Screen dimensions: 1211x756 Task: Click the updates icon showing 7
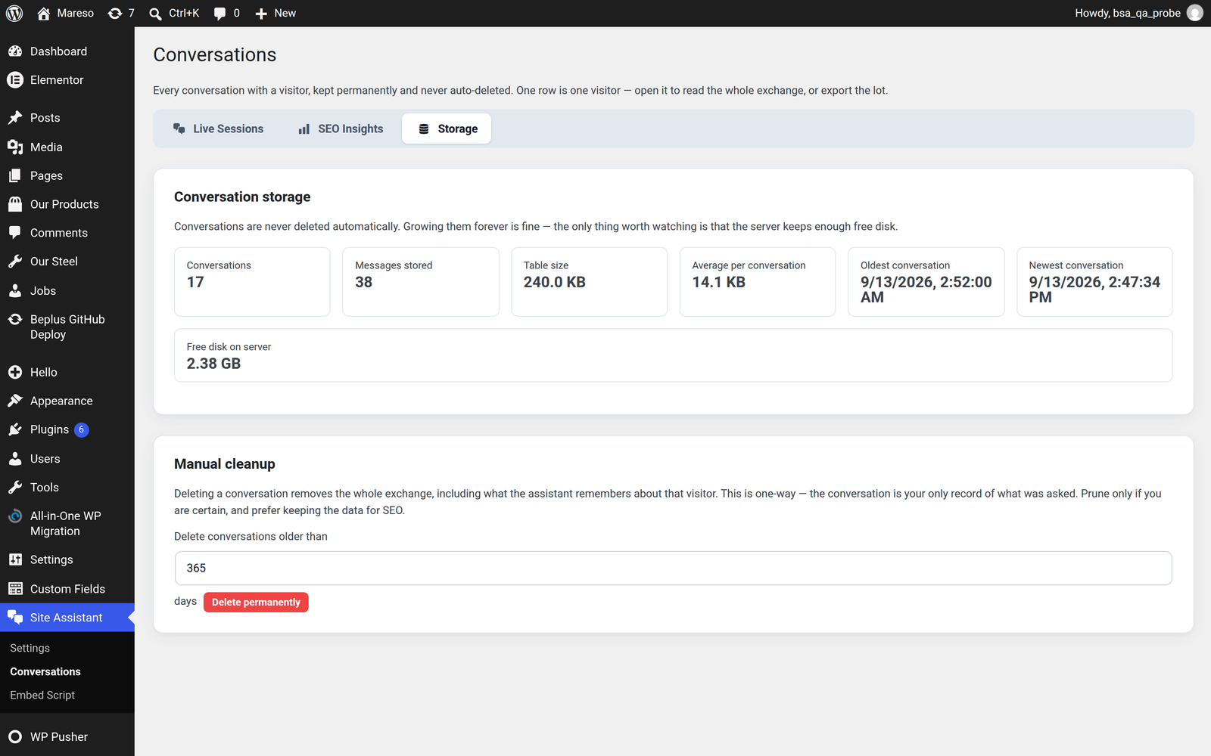(x=115, y=14)
